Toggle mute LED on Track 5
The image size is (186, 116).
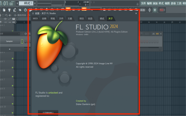[x=13, y=67]
